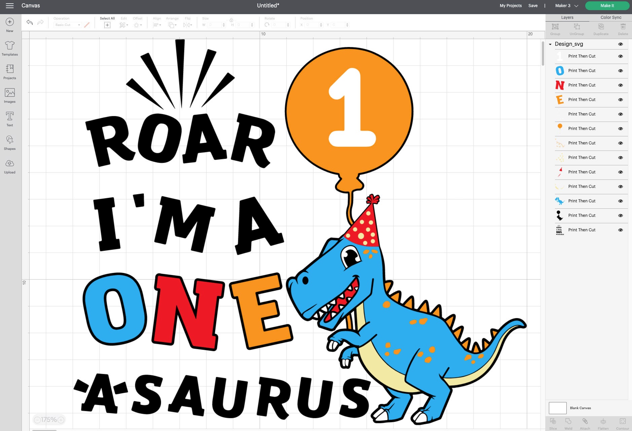The image size is (632, 431).
Task: Open the hamburger menu
Action: click(10, 5)
